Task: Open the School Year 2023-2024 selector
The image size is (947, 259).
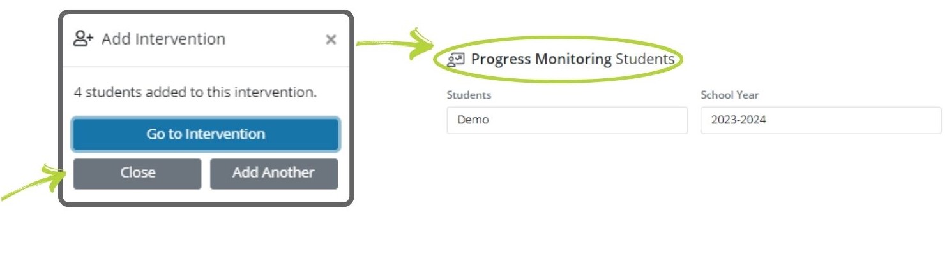Action: (x=821, y=120)
